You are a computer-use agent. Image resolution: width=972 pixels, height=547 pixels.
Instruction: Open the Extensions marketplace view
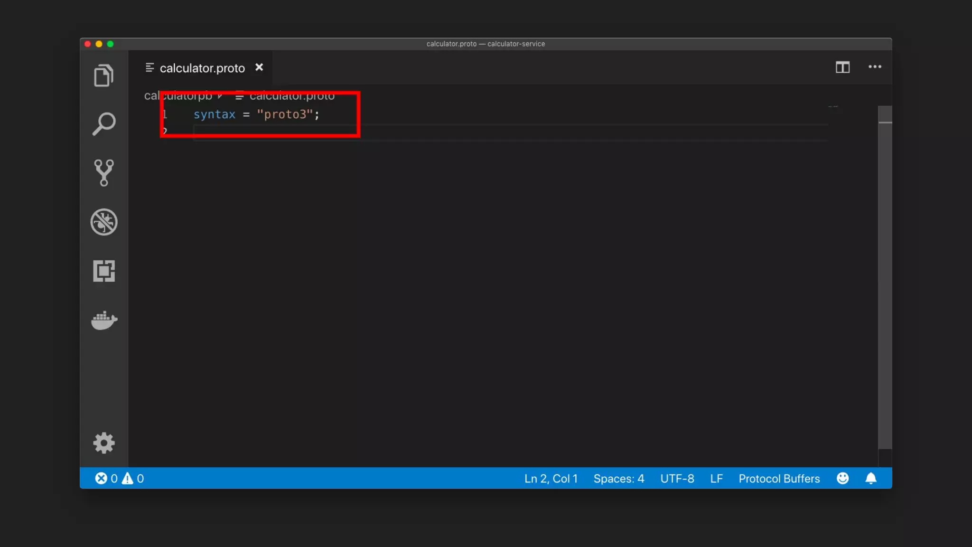pos(103,271)
